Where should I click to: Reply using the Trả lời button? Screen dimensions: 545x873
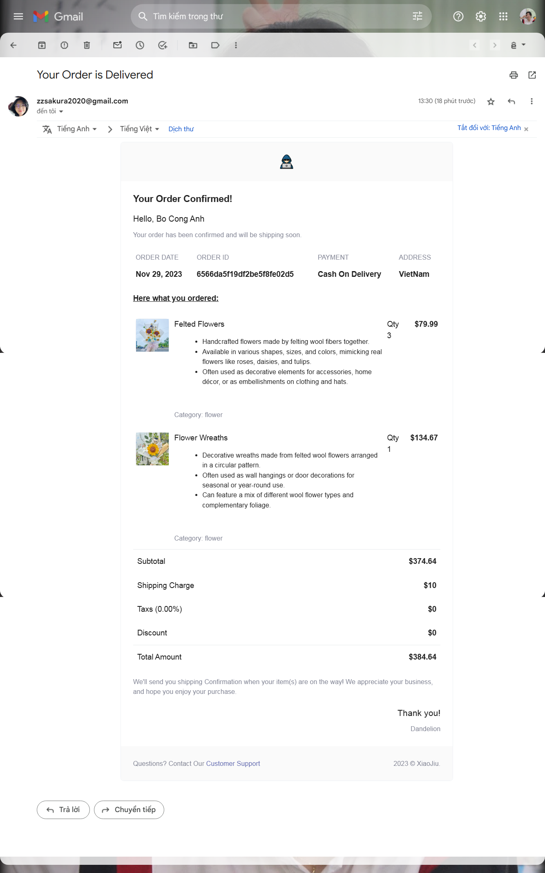click(x=63, y=809)
